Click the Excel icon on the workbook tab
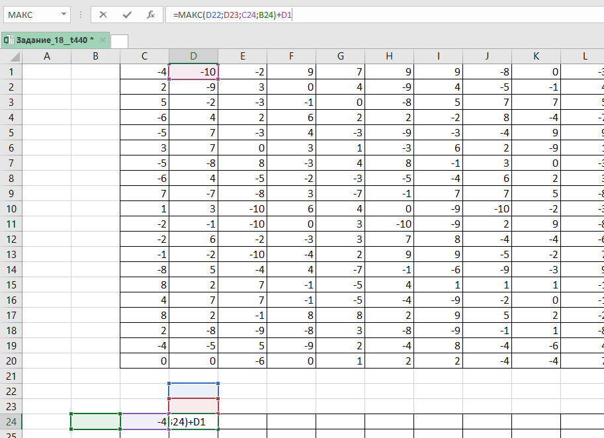 point(9,40)
